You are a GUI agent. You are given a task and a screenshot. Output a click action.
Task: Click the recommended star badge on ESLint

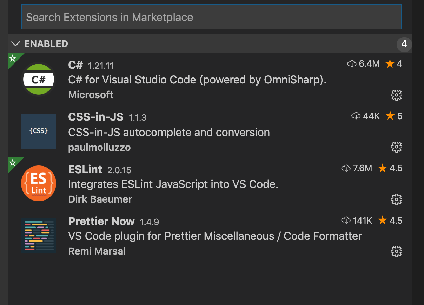[x=12, y=162]
